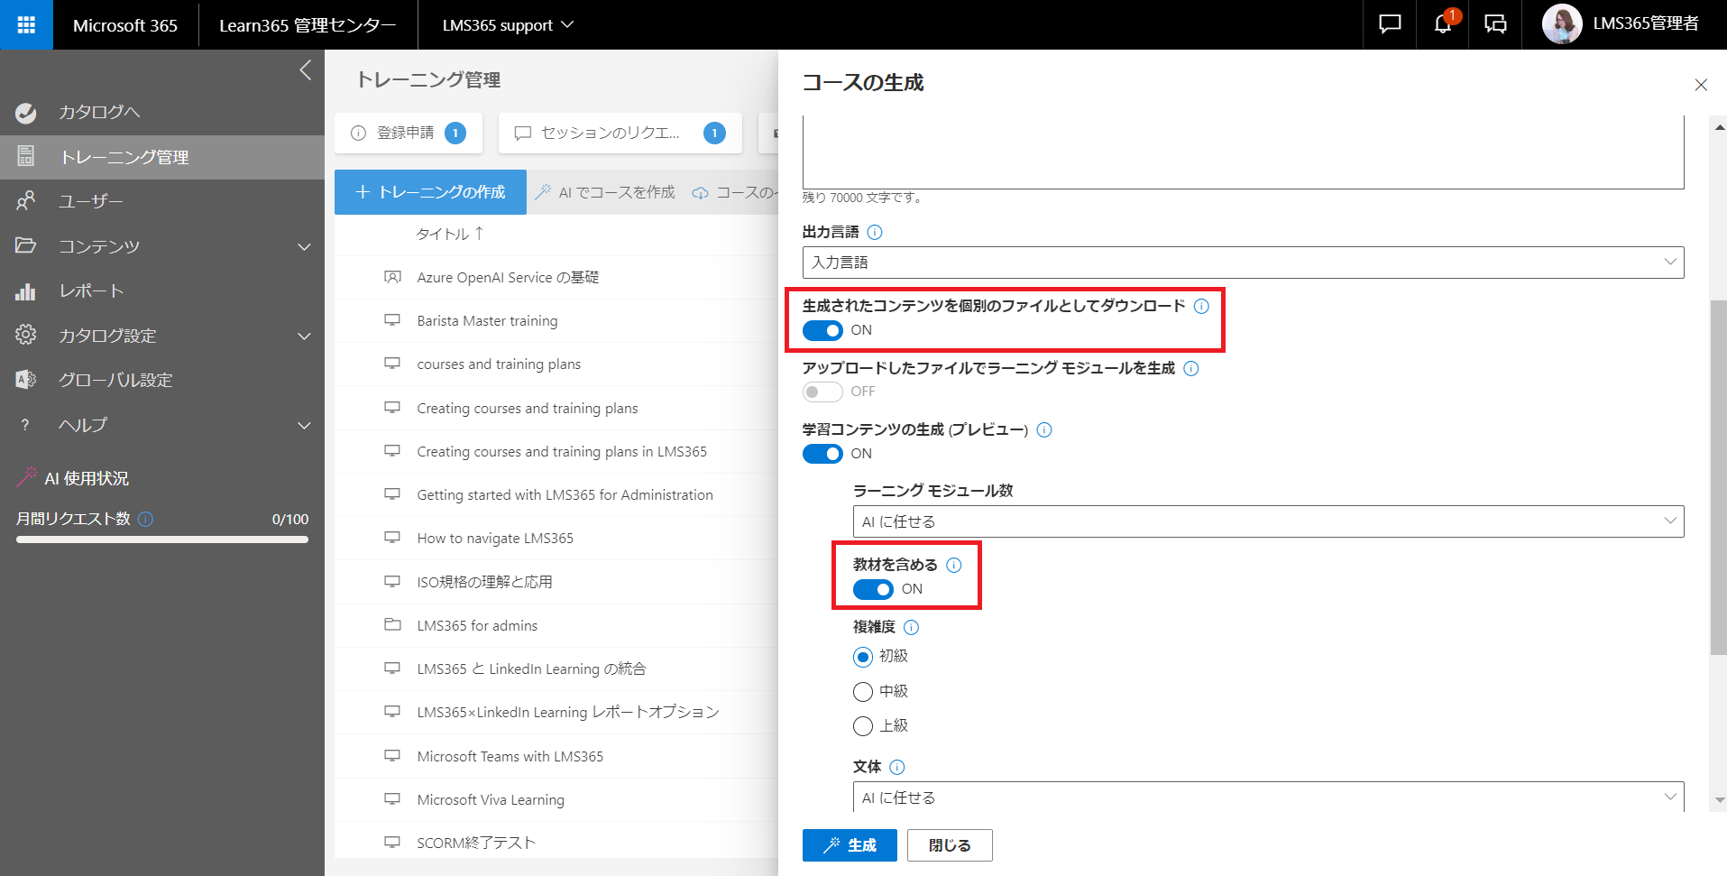Click info icon beside 文体
This screenshot has height=876, width=1727.
point(897,767)
